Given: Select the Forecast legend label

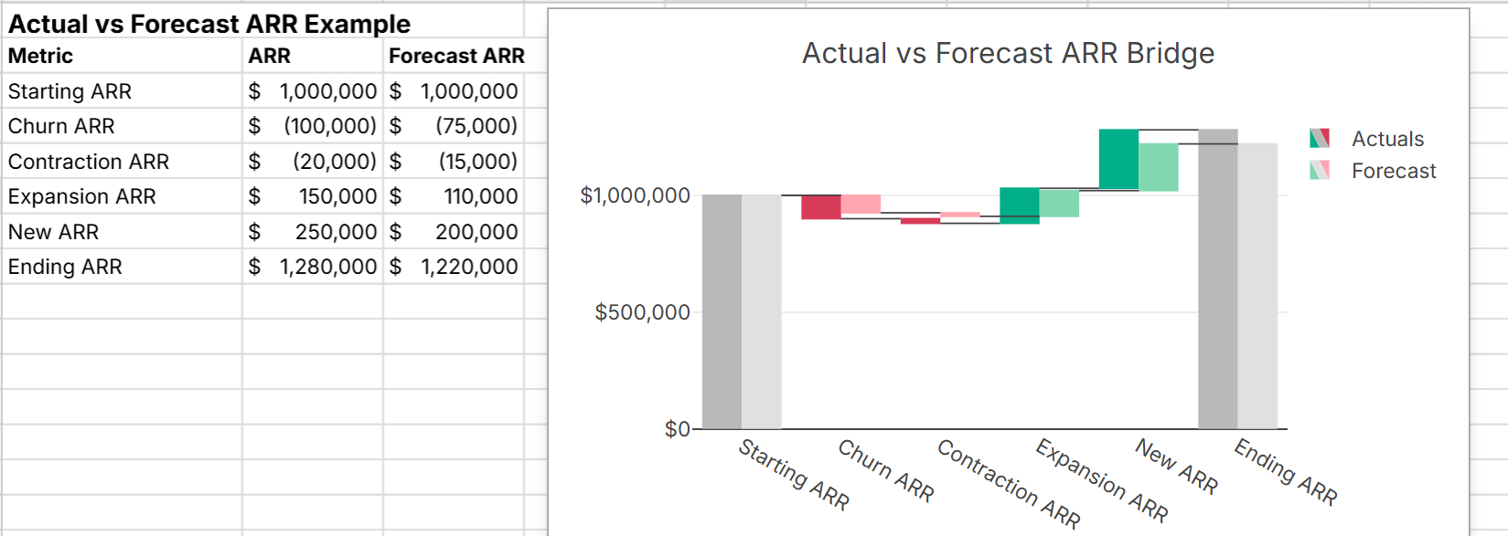Looking at the screenshot, I should [x=1394, y=171].
